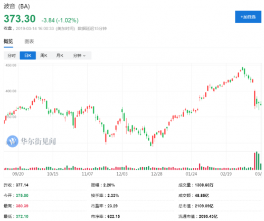The height and width of the screenshot is (221, 264).
Task: Click the 最高 380.39 value
Action: [x=22, y=206]
